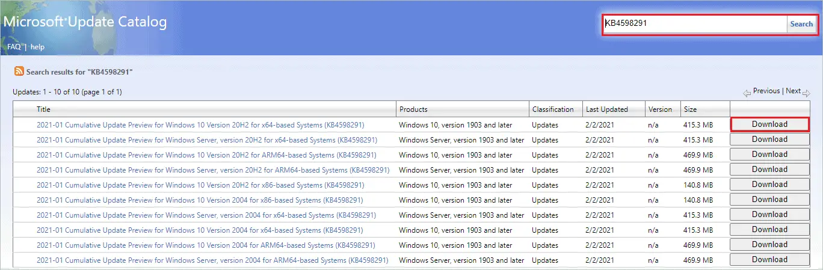Open Windows Server version 20H2 x64-based update link
The height and width of the screenshot is (270, 823).
pyautogui.click(x=207, y=140)
